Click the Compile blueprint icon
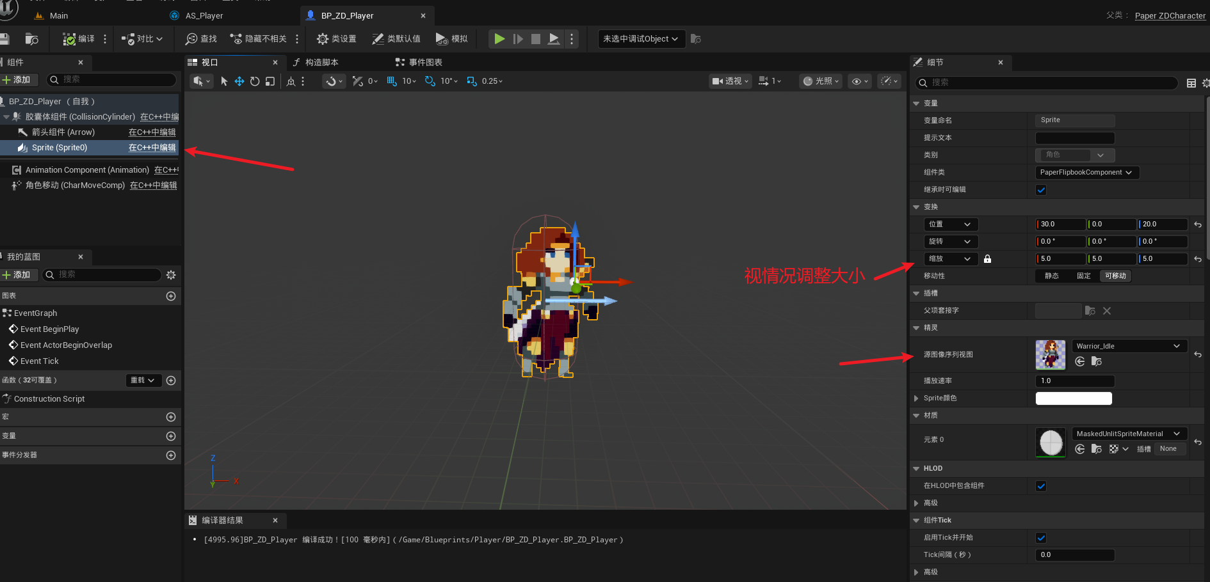This screenshot has width=1210, height=582. [69, 39]
